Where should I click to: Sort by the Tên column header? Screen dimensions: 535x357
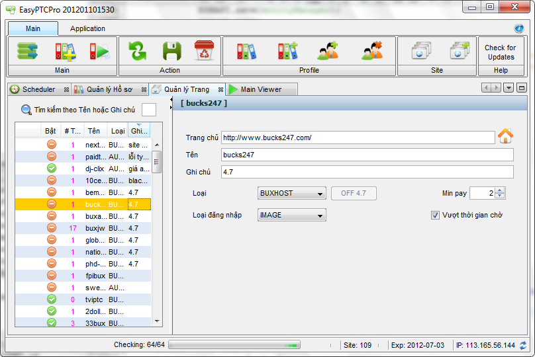pyautogui.click(x=94, y=131)
